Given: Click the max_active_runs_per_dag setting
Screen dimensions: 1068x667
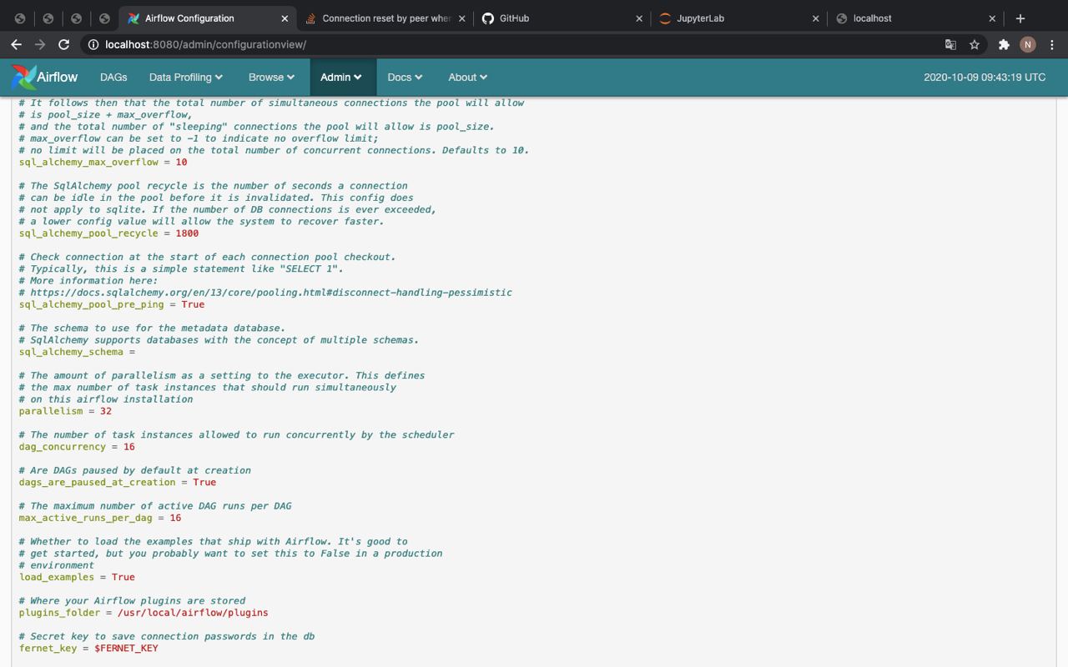Looking at the screenshot, I should coord(100,518).
